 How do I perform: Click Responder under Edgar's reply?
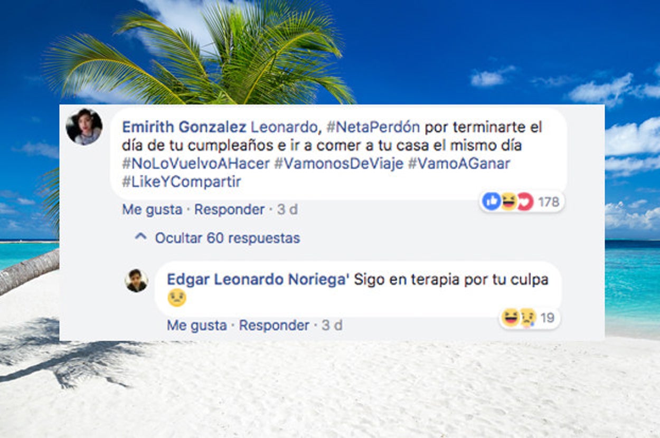click(274, 326)
